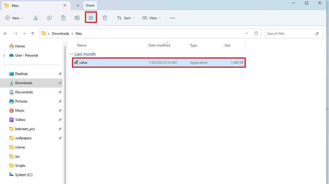
Task: Share rufus using the share icon
Action: 91,18
